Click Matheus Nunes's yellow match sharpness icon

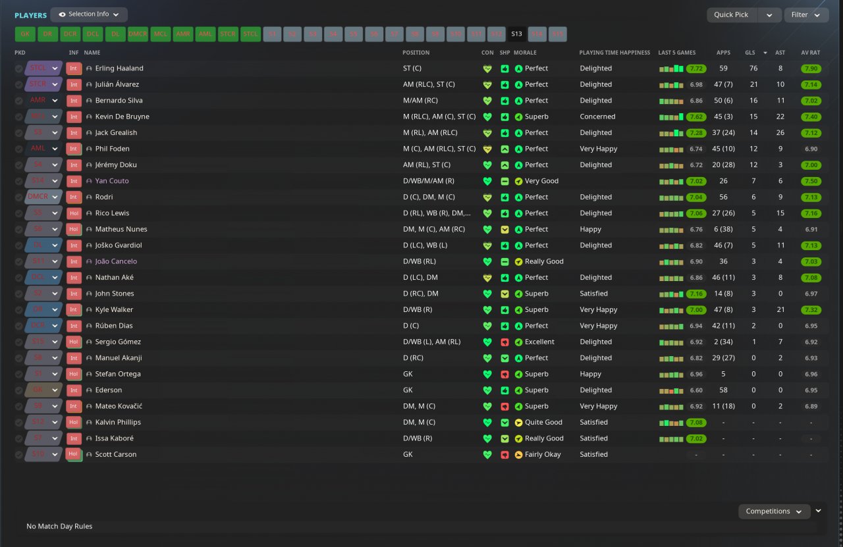point(504,229)
